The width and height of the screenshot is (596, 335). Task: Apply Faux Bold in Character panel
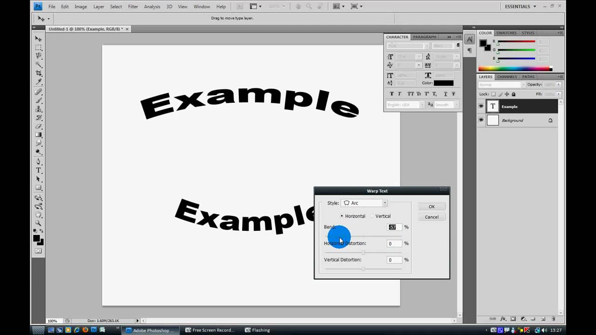click(x=392, y=94)
